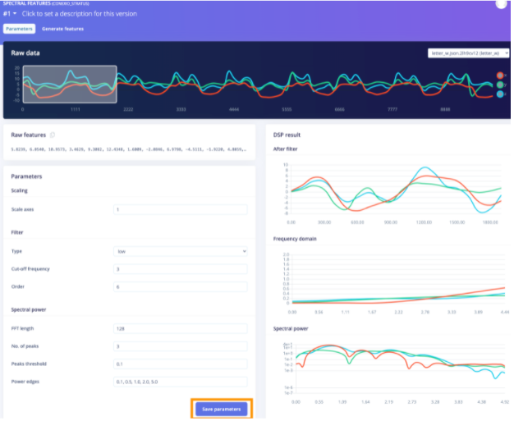514x421 pixels.
Task: Click the Peaks threshold input
Action: (x=180, y=364)
